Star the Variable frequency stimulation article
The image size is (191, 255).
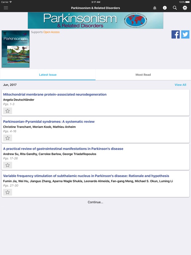pyautogui.click(x=8, y=192)
